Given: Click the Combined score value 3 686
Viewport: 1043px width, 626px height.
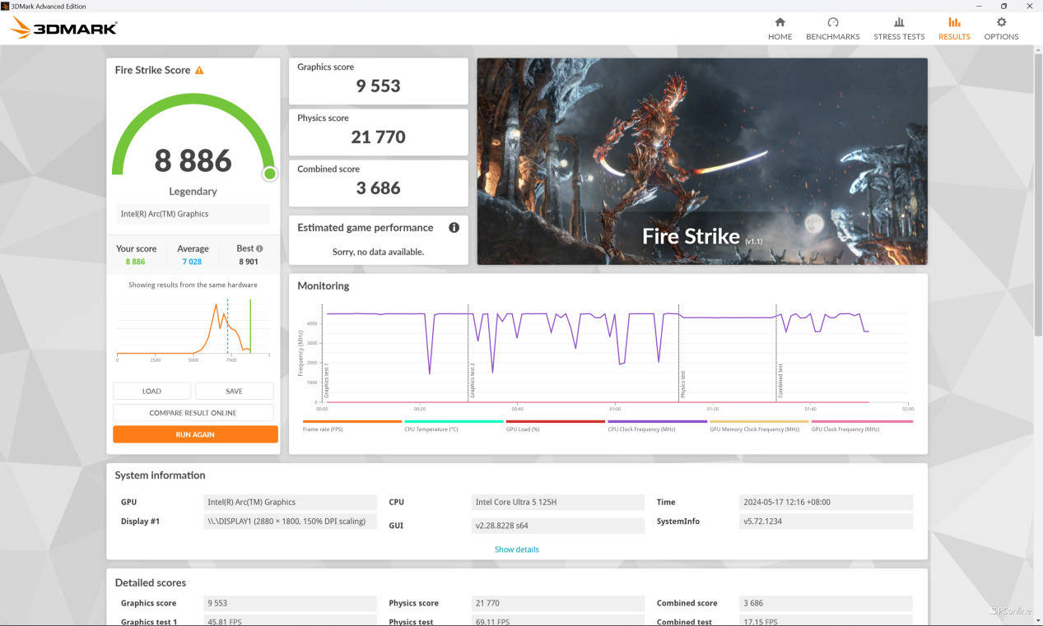Looking at the screenshot, I should coord(379,188).
